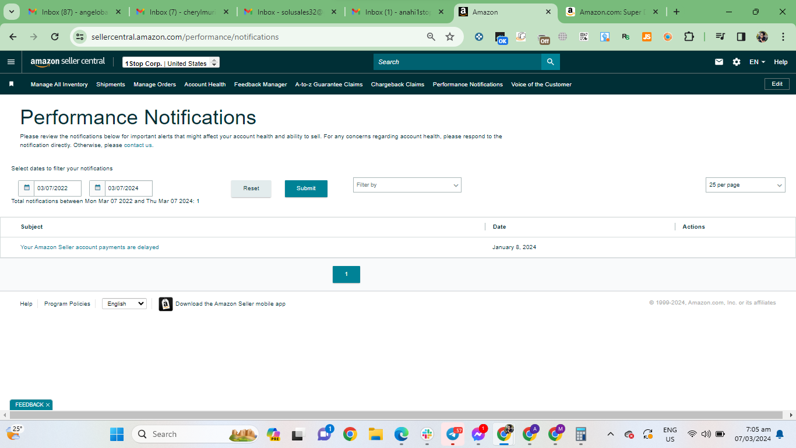
Task: Open the start date calendar icon
Action: (27, 188)
